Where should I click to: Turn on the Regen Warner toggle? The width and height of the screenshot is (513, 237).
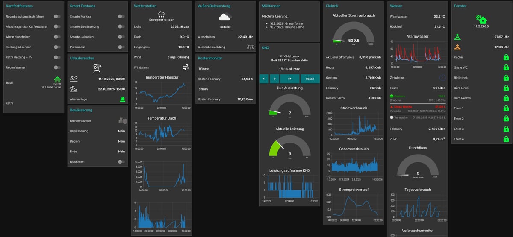pos(57,67)
